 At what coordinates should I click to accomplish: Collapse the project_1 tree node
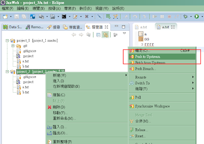point(7,41)
